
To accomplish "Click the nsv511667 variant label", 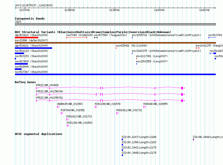I will (x=216, y=51).
